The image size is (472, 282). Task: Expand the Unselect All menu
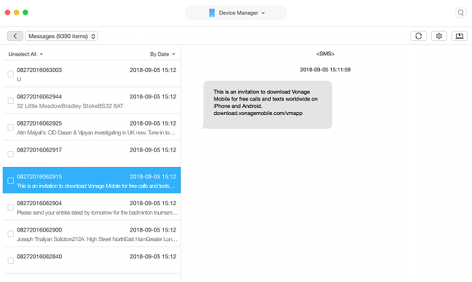(26, 54)
